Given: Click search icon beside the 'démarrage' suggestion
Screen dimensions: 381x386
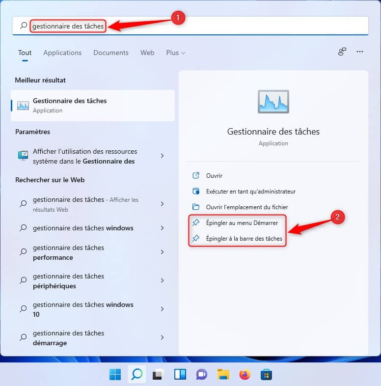Looking at the screenshot, I should [23, 337].
